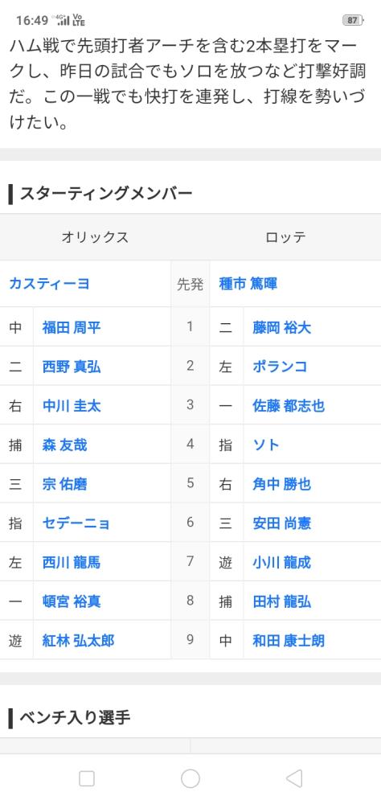Screen dimensions: 381x804
Task: Tap the signal strength status icon
Action: pos(63,21)
